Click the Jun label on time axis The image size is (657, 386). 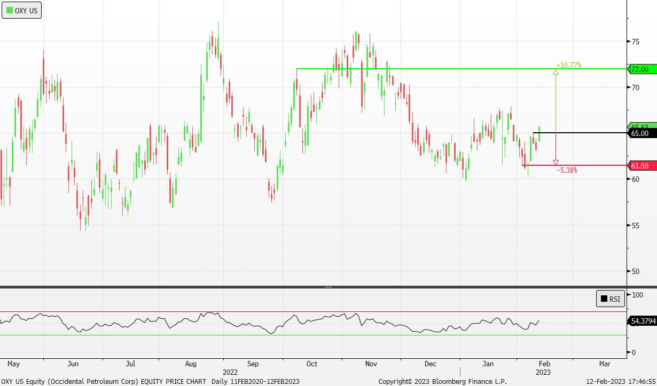tap(73, 364)
